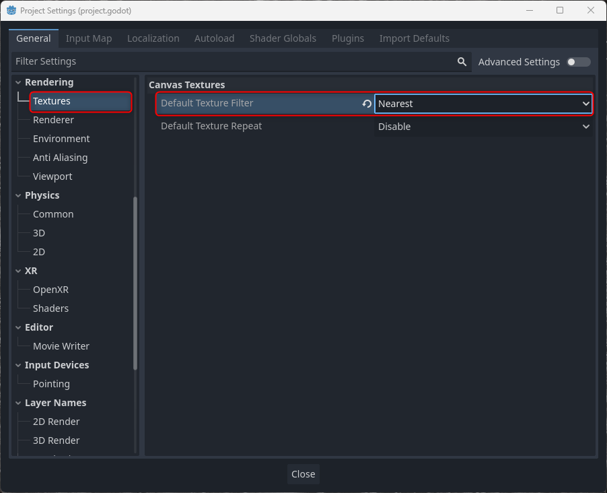The height and width of the screenshot is (493, 607).
Task: Collapse the Rendering section
Action: (x=19, y=82)
